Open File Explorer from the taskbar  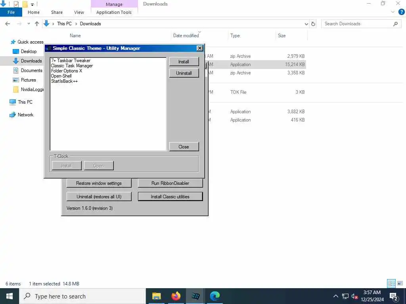(x=156, y=296)
